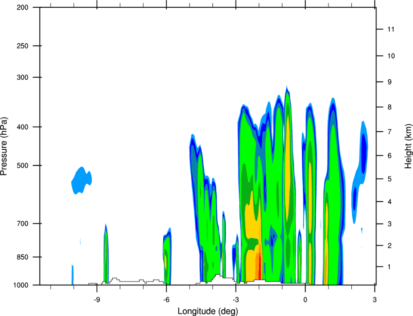Pick the 4 km height label
413x316 pixels.
coord(389,202)
